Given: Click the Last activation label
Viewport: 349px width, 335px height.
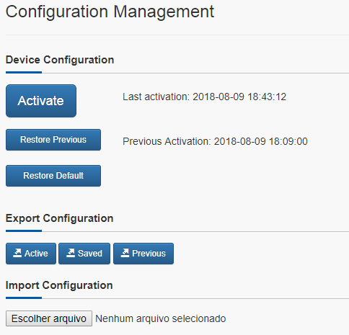Looking at the screenshot, I should 156,97.
